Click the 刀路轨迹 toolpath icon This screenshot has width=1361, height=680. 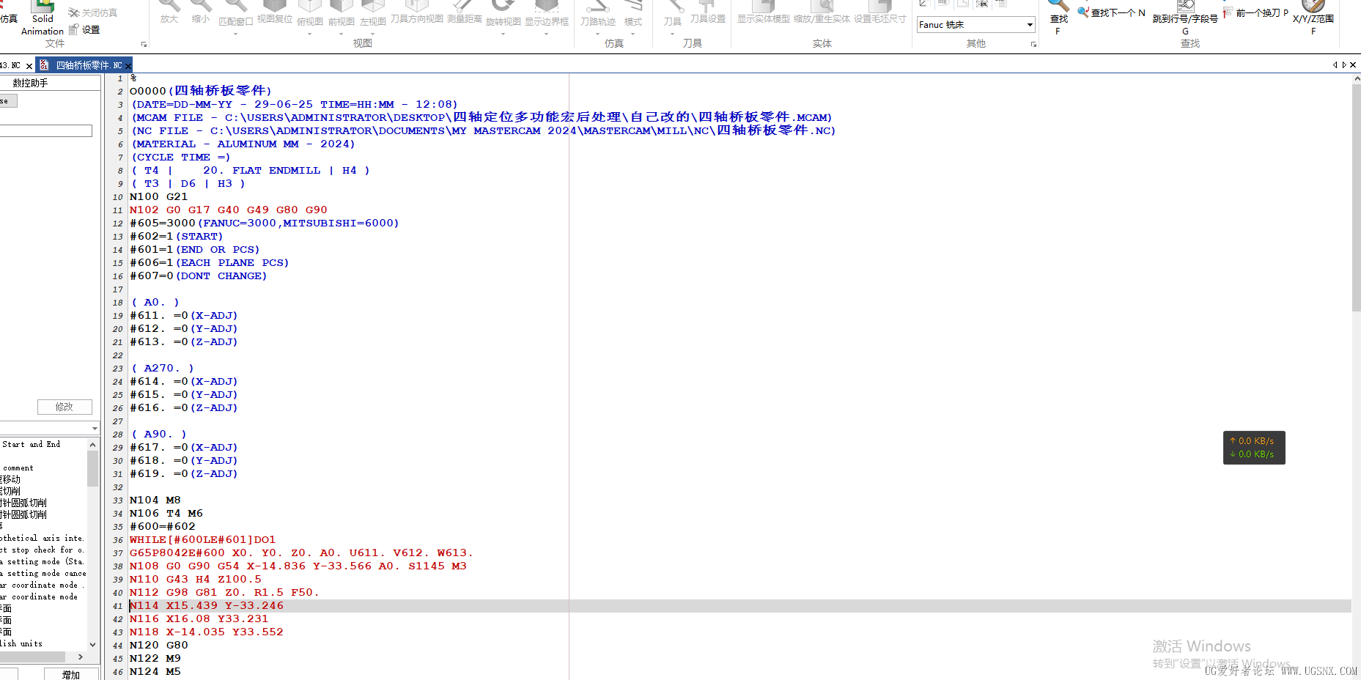[x=597, y=13]
